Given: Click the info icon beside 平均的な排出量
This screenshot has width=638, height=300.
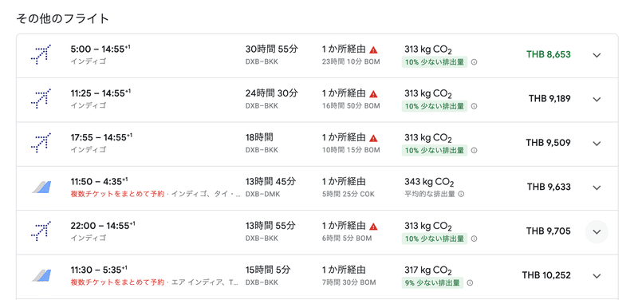Looking at the screenshot, I should [x=461, y=194].
